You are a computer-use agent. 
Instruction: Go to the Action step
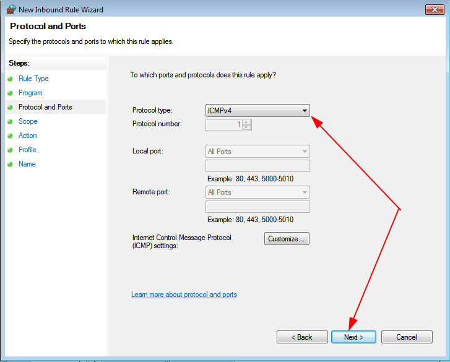pos(28,136)
